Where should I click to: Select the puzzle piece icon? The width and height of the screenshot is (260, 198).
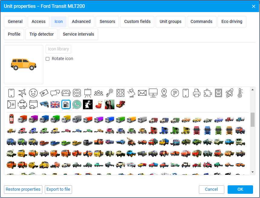pyautogui.click(x=208, y=93)
